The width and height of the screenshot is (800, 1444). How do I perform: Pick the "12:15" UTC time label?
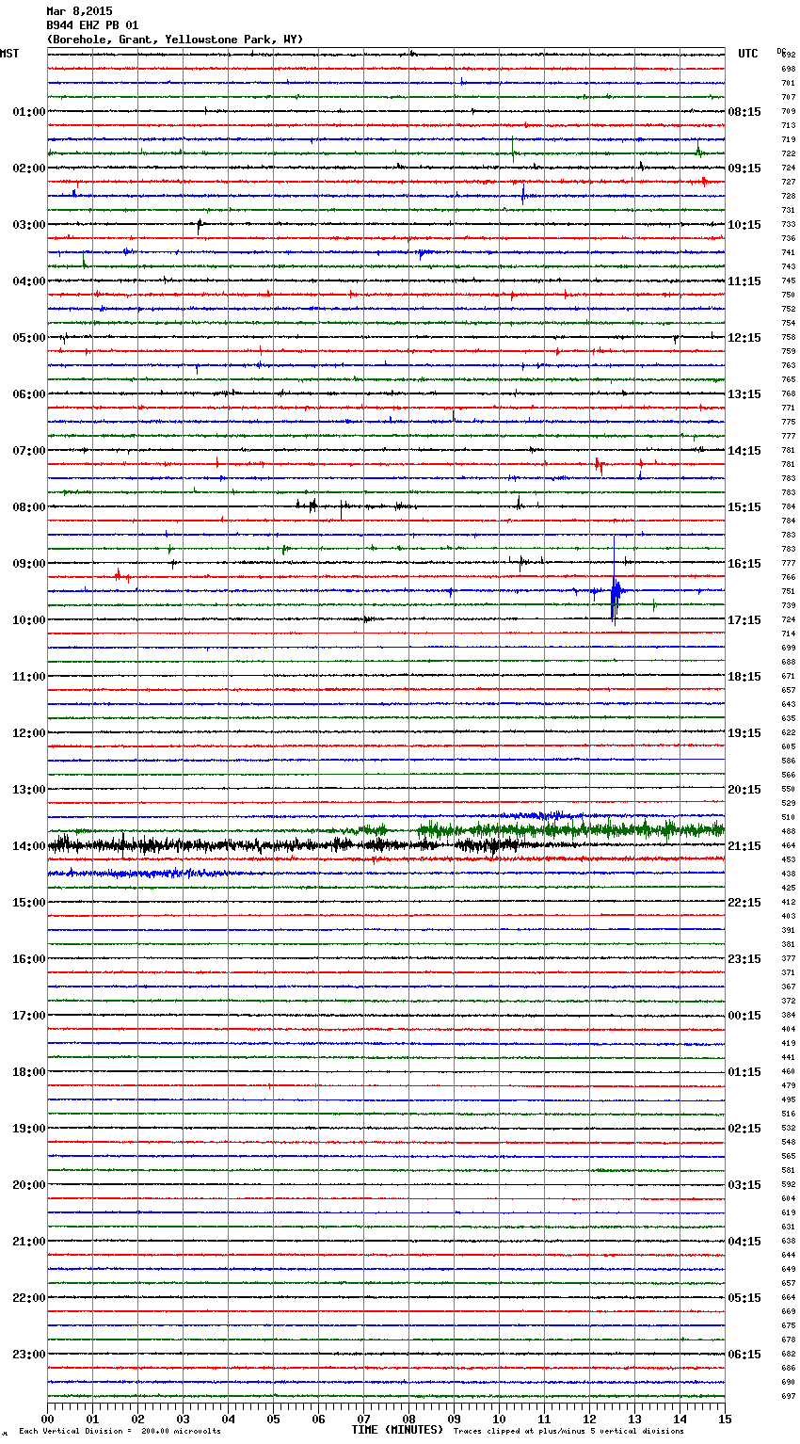point(744,338)
